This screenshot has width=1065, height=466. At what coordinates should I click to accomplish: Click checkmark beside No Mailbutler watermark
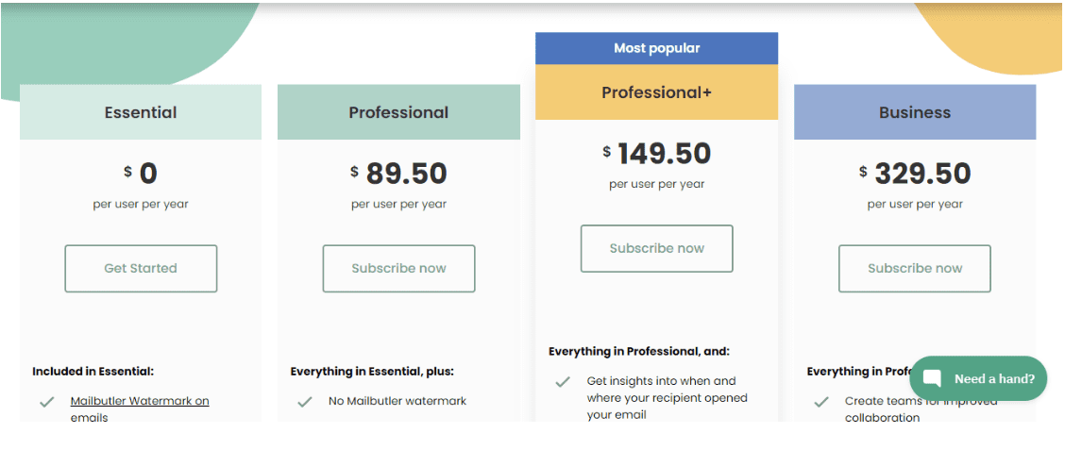(x=304, y=402)
